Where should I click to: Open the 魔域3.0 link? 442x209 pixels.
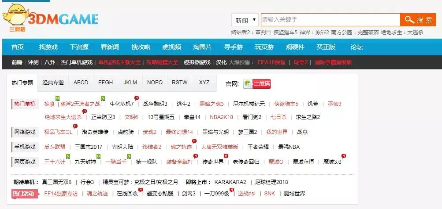332,162
